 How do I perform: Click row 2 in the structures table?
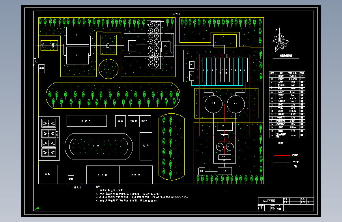287,79
